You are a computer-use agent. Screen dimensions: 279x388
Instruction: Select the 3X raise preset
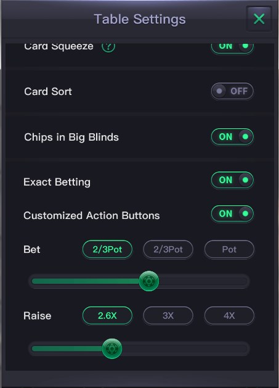(168, 316)
